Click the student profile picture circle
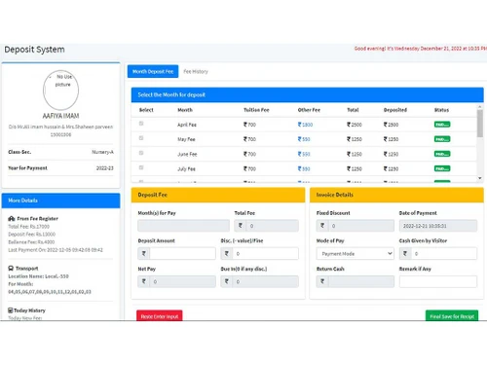487x365 pixels. (x=60, y=90)
